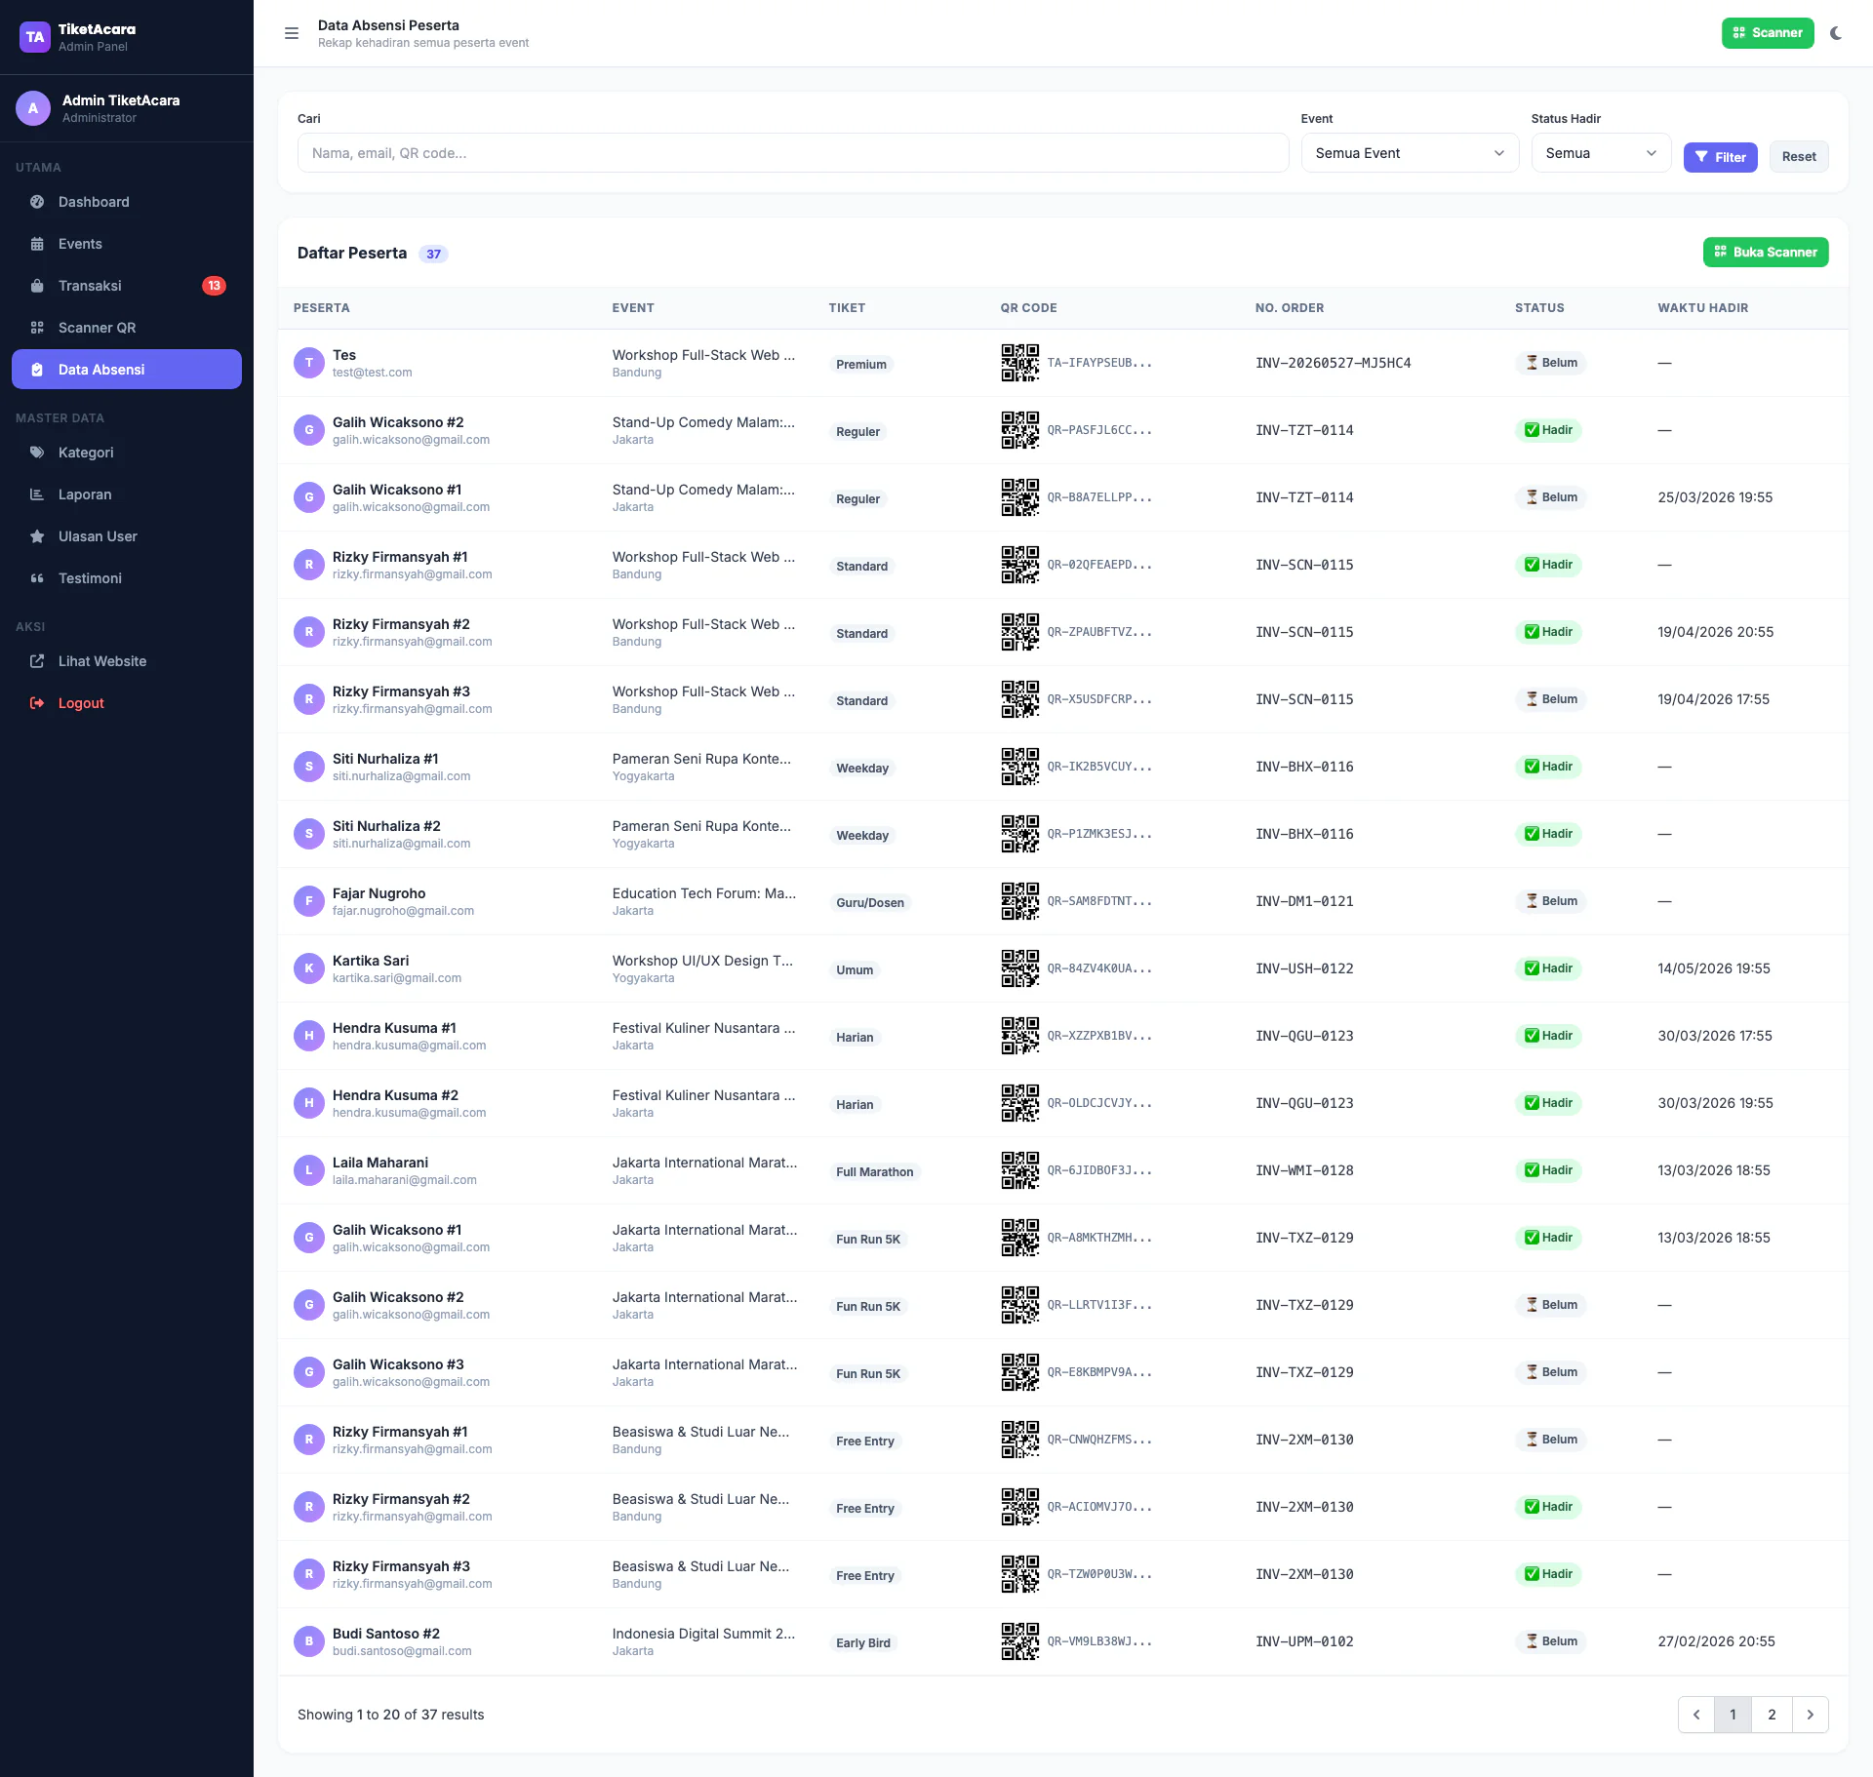Open Laporan report page
Viewport: 1873px width, 1777px height.
[x=127, y=494]
